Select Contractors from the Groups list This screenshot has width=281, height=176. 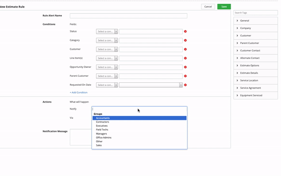pos(140,122)
